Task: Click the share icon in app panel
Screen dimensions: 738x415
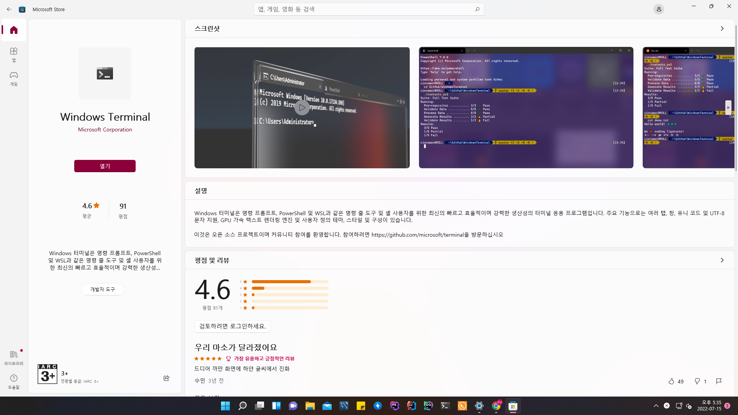Action: coord(166,378)
